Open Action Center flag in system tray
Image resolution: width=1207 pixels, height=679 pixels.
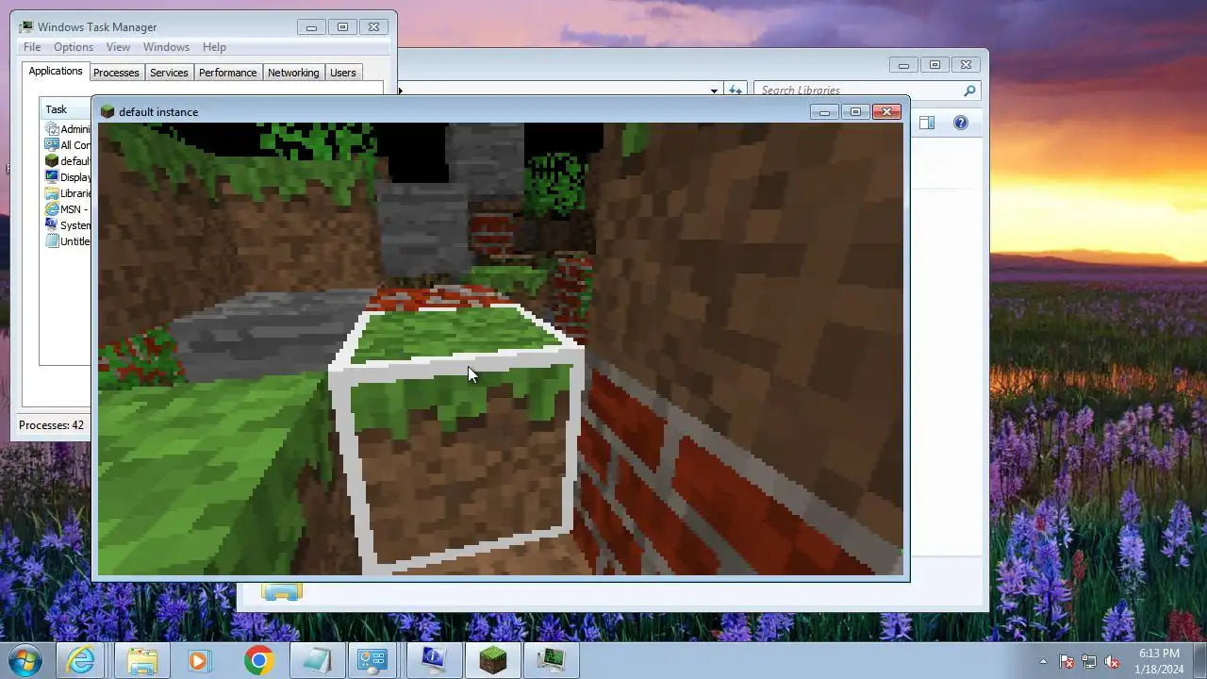pyautogui.click(x=1066, y=661)
